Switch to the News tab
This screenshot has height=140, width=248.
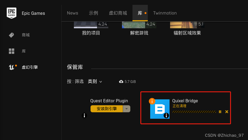coord(73,13)
